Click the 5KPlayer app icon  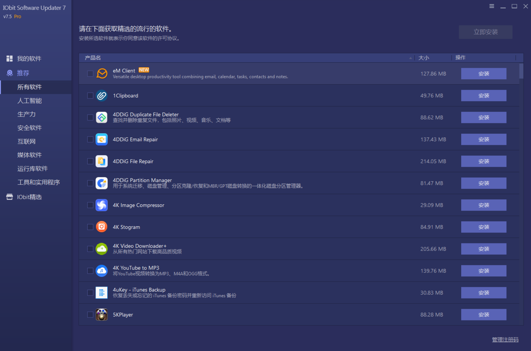(x=102, y=315)
